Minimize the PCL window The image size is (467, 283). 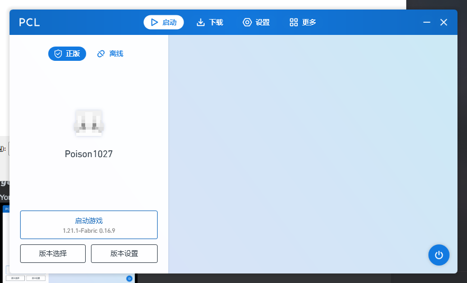coord(427,22)
